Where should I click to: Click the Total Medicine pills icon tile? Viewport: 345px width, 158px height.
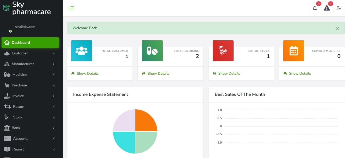tap(152, 51)
